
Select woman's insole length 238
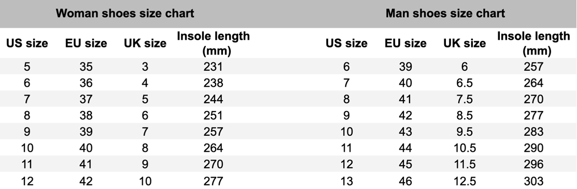[213, 83]
